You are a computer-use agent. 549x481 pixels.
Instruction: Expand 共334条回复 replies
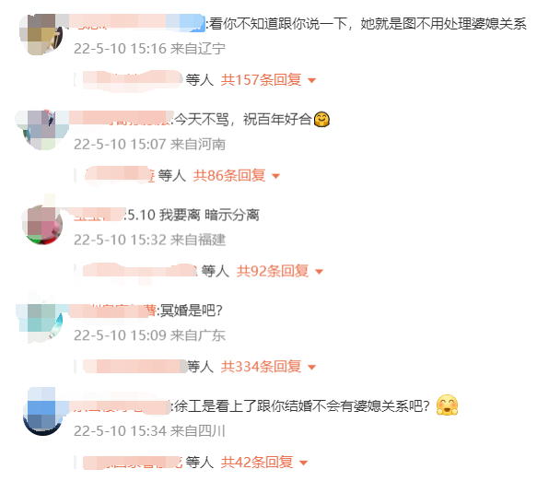coord(261,367)
